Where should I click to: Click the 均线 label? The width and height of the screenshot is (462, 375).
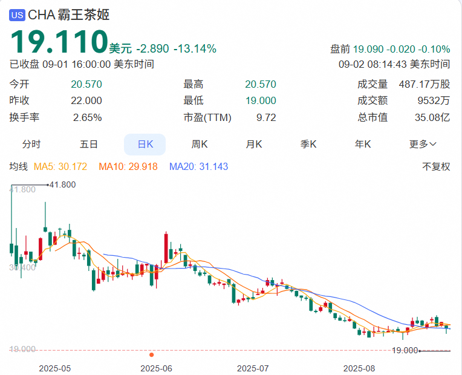pos(19,166)
